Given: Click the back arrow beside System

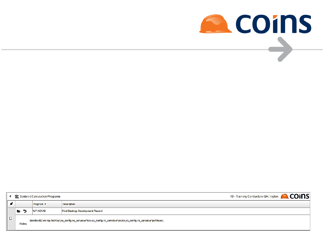Looking at the screenshot, I should pos(10,196).
